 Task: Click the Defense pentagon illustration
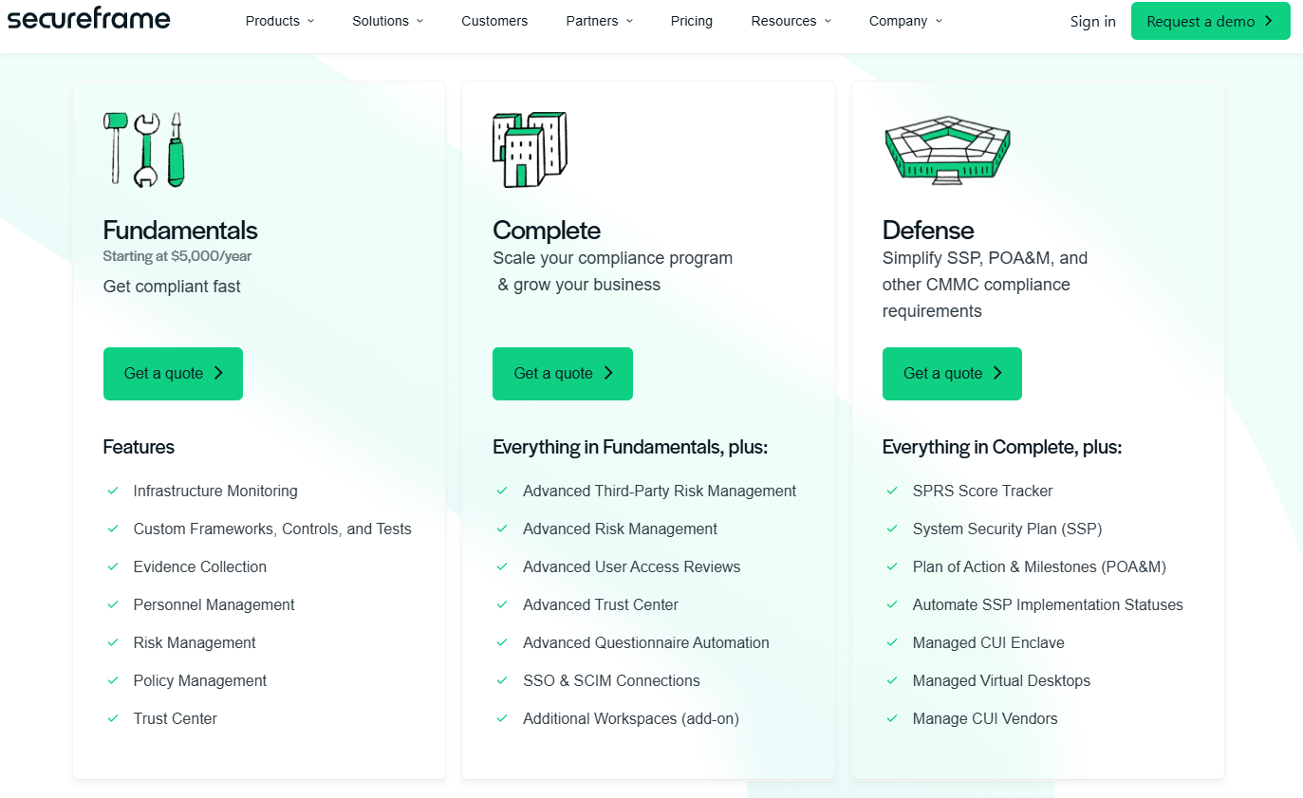tap(947, 150)
